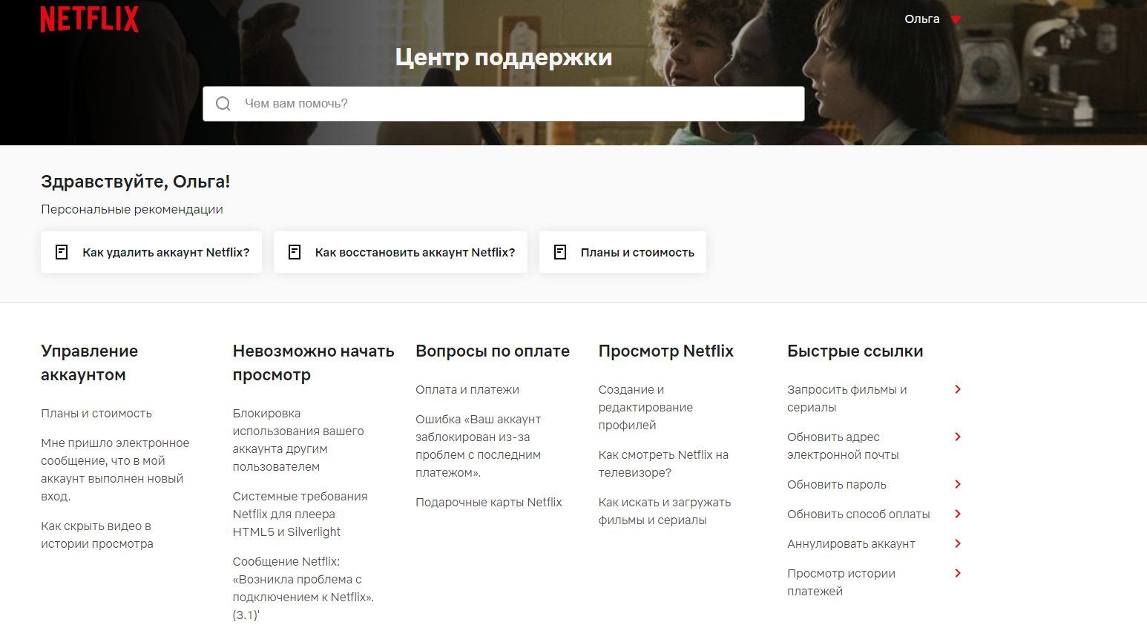
Task: Open «Обновить способ оплаты» quick link
Action: click(x=858, y=514)
